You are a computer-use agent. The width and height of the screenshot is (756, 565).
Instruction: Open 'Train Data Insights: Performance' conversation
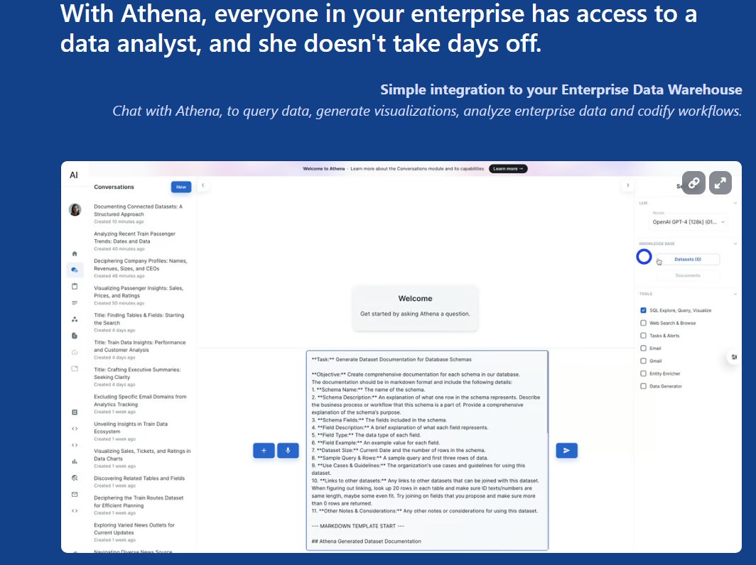click(x=140, y=350)
